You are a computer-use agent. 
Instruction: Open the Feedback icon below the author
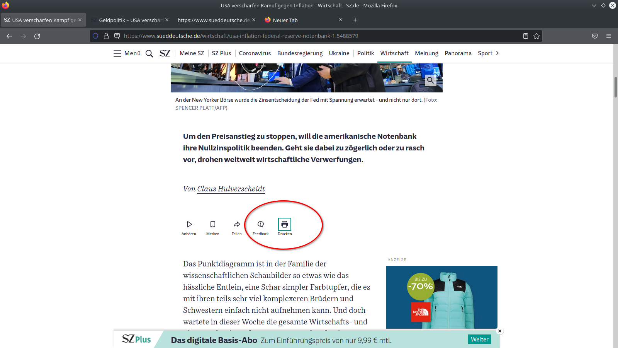[261, 225]
